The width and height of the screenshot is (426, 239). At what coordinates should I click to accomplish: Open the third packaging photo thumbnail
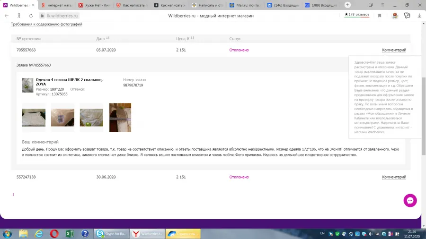91,118
